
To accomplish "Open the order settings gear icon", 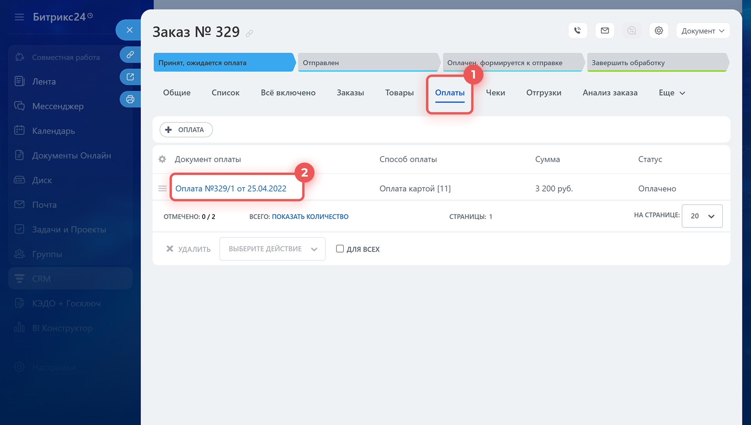I will [x=659, y=31].
